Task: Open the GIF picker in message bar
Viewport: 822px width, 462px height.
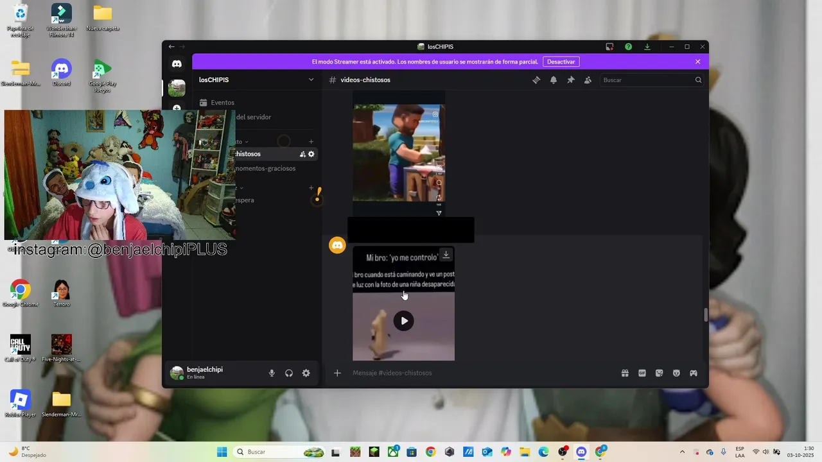Action: click(x=642, y=373)
